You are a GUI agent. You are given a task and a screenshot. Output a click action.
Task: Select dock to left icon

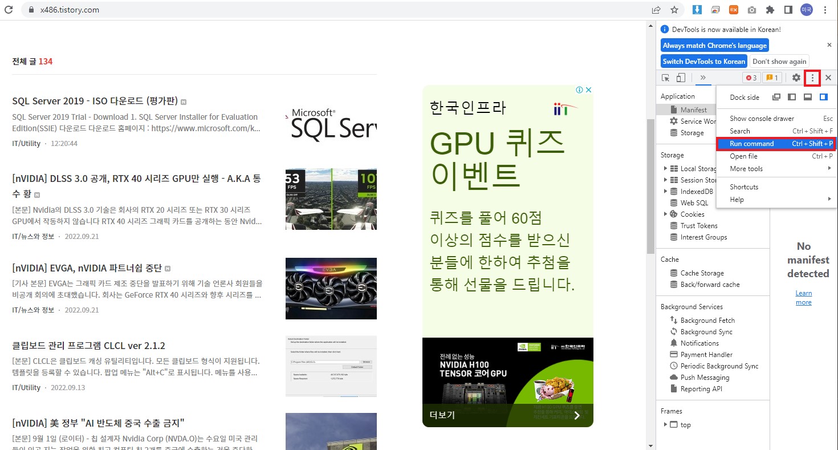coord(792,97)
